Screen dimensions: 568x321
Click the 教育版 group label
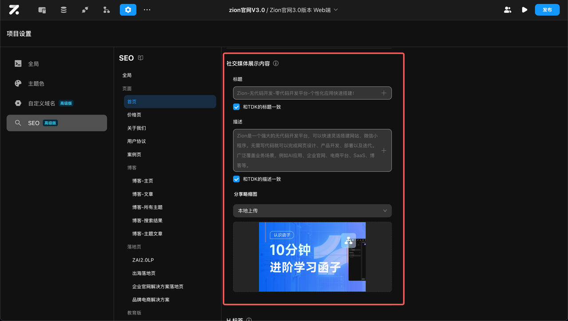coord(134,313)
